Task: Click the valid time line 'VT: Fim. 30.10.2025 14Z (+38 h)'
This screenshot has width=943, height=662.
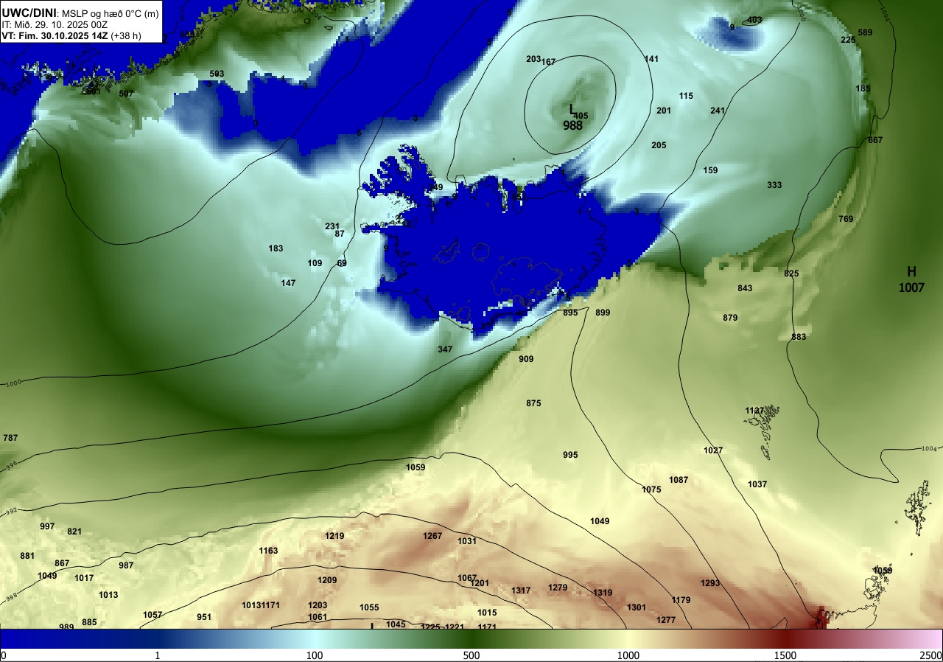Action: (71, 35)
